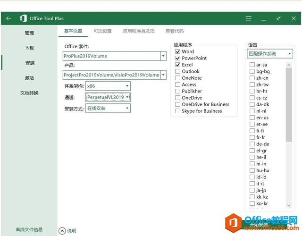302x236 pixels.
Task: Check the hi-in language box
Action: pos(252,164)
